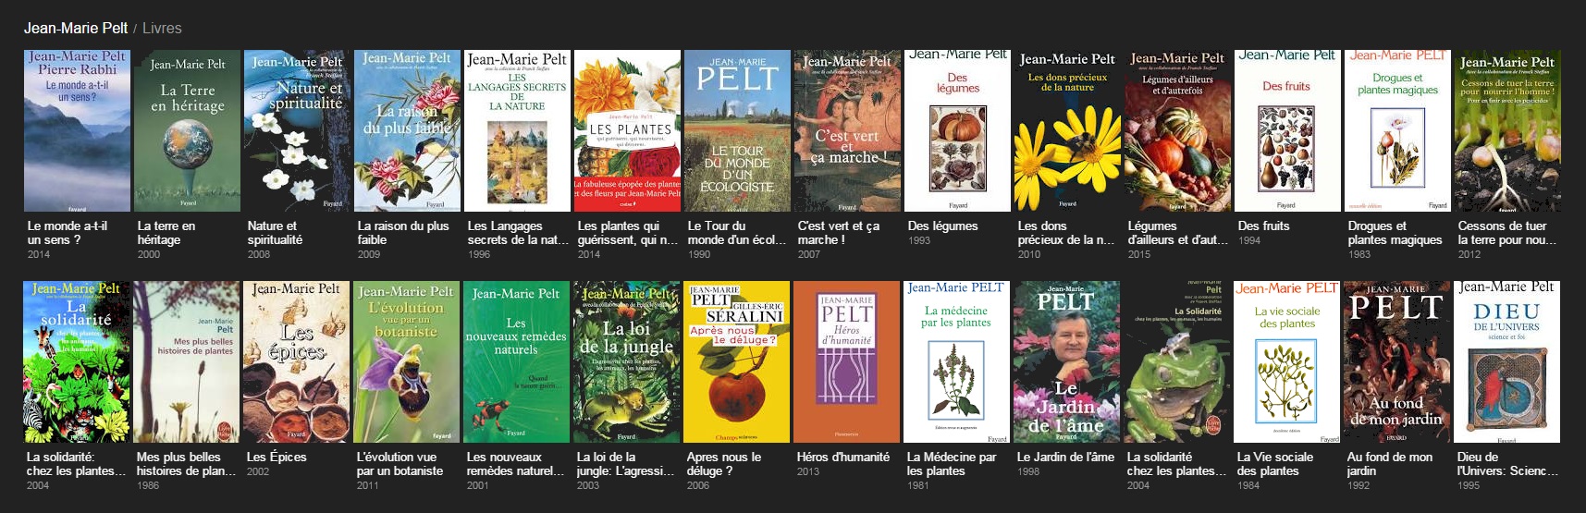1586x513 pixels.
Task: Open the 'Le monde a-t-il un sens ?' book cover
Action: coord(77,131)
